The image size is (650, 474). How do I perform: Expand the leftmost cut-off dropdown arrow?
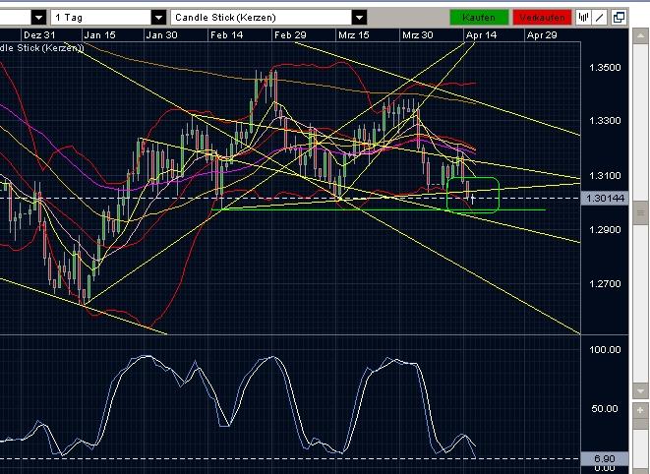click(39, 18)
